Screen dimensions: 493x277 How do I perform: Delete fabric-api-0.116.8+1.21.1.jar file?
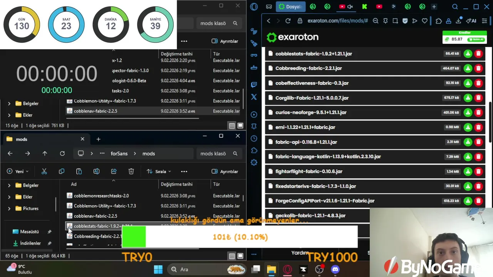pyautogui.click(x=478, y=142)
